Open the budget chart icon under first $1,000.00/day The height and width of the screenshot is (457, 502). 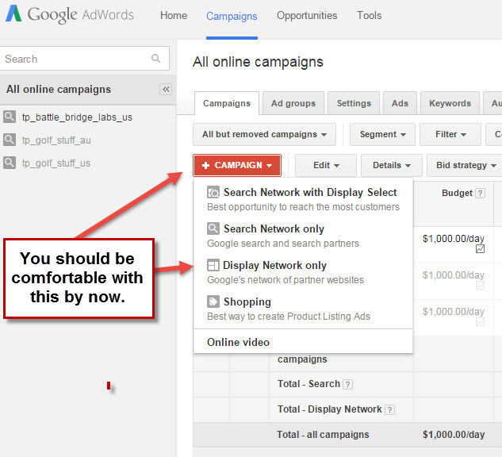tap(480, 249)
